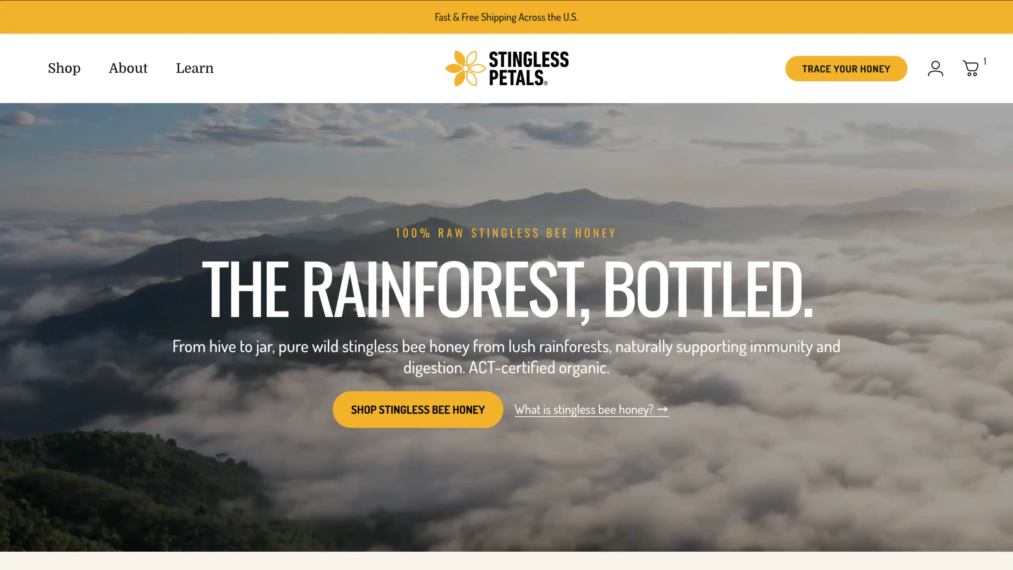Open the About menu
Screen dimensions: 1013x570
pyautogui.click(x=128, y=68)
